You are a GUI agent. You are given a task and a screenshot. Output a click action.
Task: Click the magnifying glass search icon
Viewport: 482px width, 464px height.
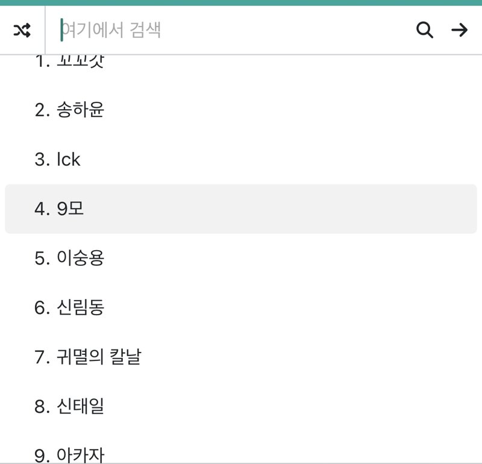point(425,30)
